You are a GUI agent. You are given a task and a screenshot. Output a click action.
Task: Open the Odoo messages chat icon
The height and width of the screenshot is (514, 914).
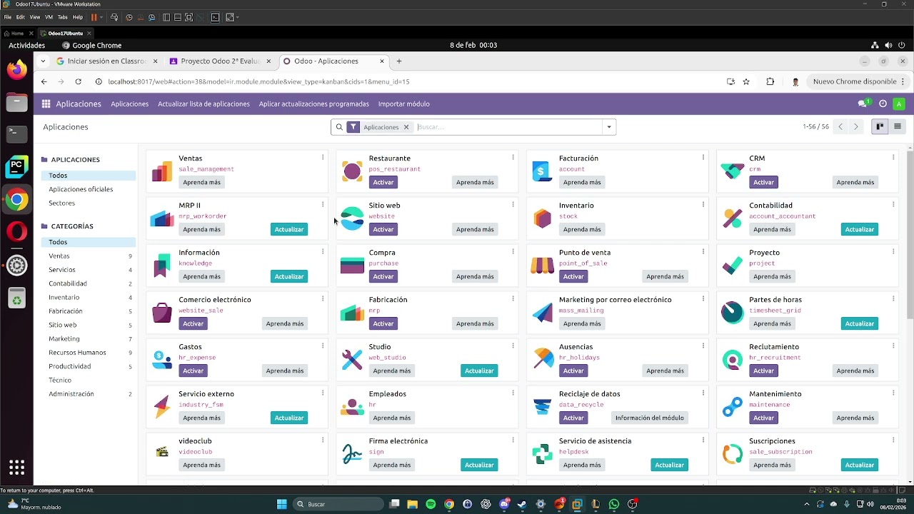[863, 104]
